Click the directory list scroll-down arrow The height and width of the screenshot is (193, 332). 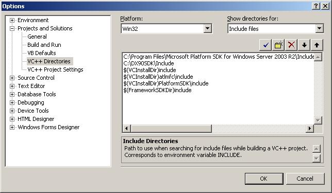(318, 120)
